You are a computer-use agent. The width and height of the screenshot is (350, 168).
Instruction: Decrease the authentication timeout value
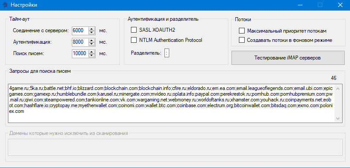point(92,44)
